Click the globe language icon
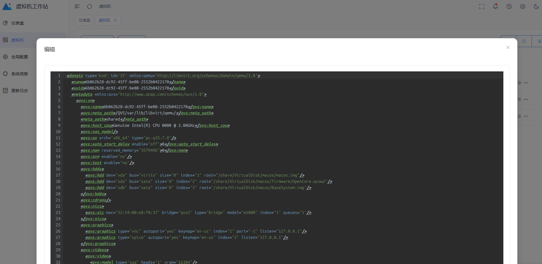The width and height of the screenshot is (542, 264). pyautogui.click(x=509, y=7)
